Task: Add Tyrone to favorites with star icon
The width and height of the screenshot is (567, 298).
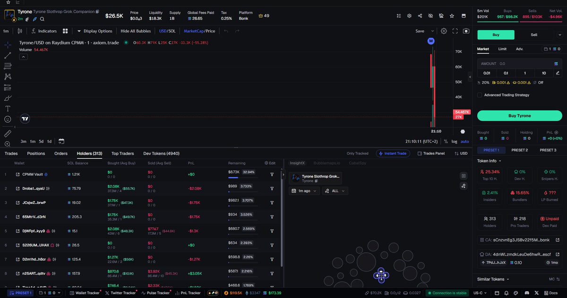Action: tap(452, 16)
